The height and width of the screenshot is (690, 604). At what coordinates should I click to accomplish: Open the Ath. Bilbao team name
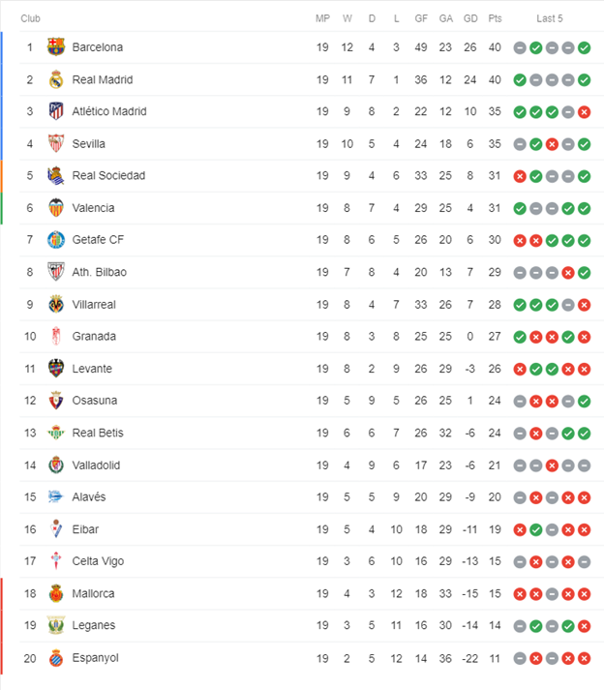[100, 272]
